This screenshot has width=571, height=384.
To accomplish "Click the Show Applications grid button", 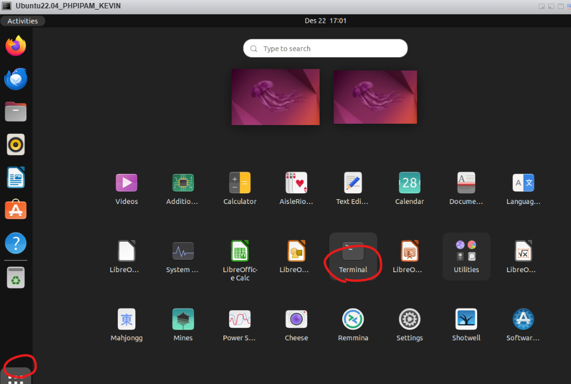I will pyautogui.click(x=16, y=376).
